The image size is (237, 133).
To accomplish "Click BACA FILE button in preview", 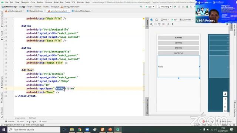I will click(x=178, y=48).
